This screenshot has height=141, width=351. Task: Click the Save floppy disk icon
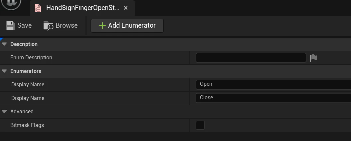click(10, 26)
